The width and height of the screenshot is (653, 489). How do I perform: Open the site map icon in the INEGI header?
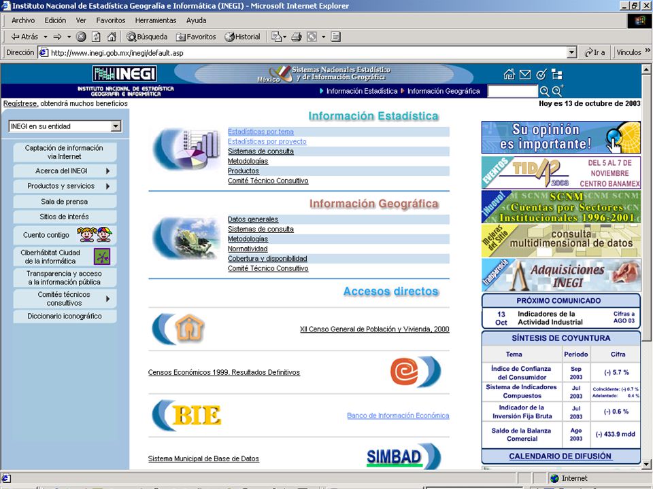click(x=557, y=75)
